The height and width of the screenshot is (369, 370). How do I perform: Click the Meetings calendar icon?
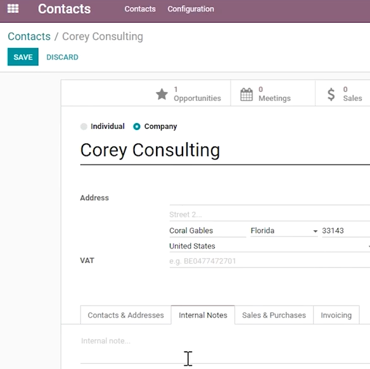(x=246, y=94)
